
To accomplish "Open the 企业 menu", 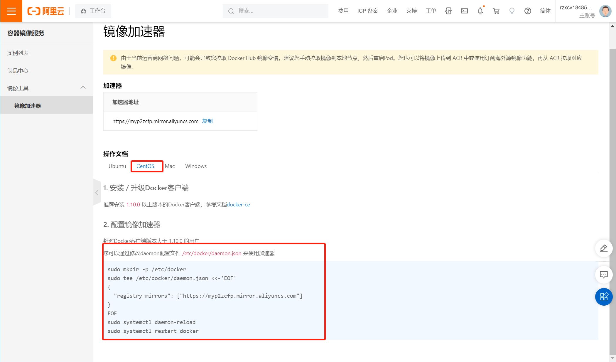I will (392, 11).
